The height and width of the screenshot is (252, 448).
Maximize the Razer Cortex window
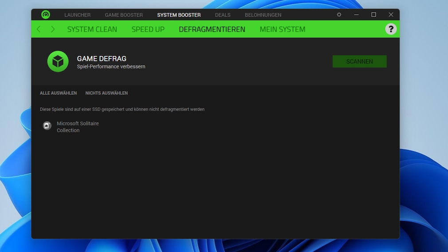[373, 15]
